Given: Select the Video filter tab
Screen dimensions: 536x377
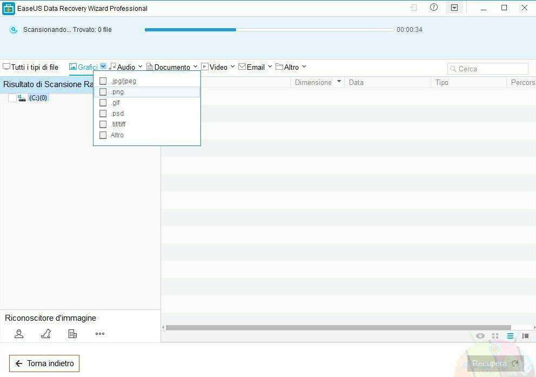Looking at the screenshot, I should click(x=215, y=67).
